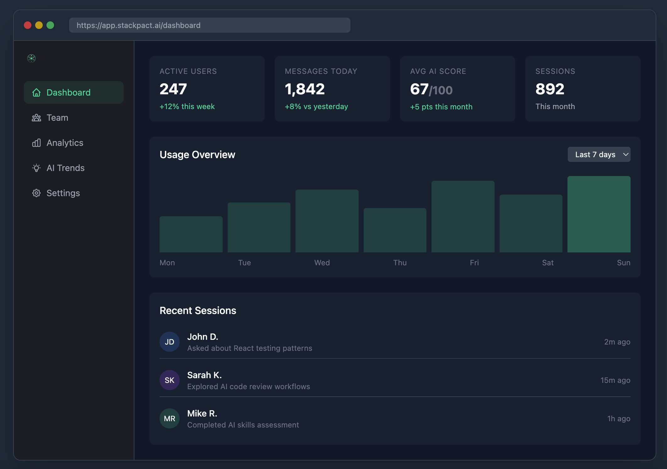Click the browser address bar
Image resolution: width=667 pixels, height=469 pixels.
(x=209, y=25)
